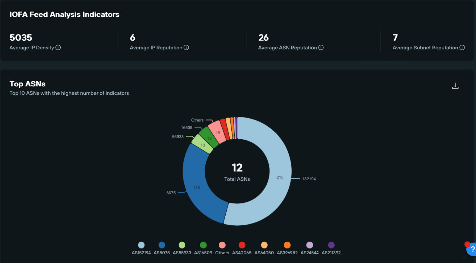Viewport: 476px width, 263px height.
Task: Click the 26 ASN reputation value
Action: (263, 38)
